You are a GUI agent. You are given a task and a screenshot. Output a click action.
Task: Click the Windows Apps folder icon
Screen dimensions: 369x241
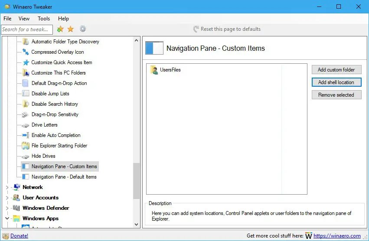[x=16, y=218]
